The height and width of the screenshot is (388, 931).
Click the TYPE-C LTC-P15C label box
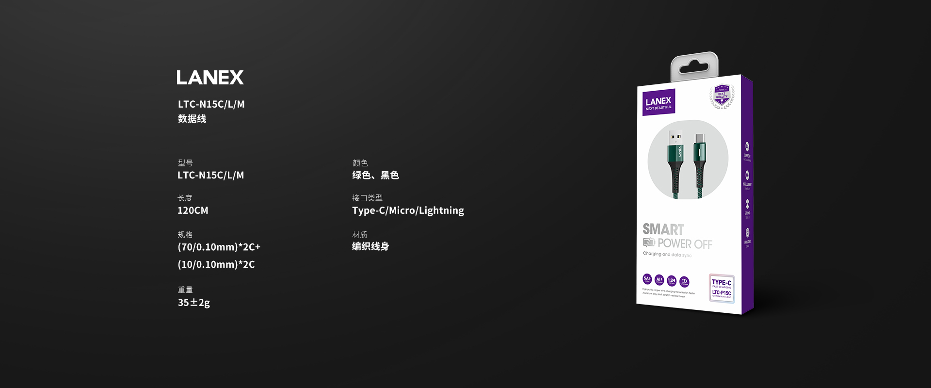coord(722,288)
